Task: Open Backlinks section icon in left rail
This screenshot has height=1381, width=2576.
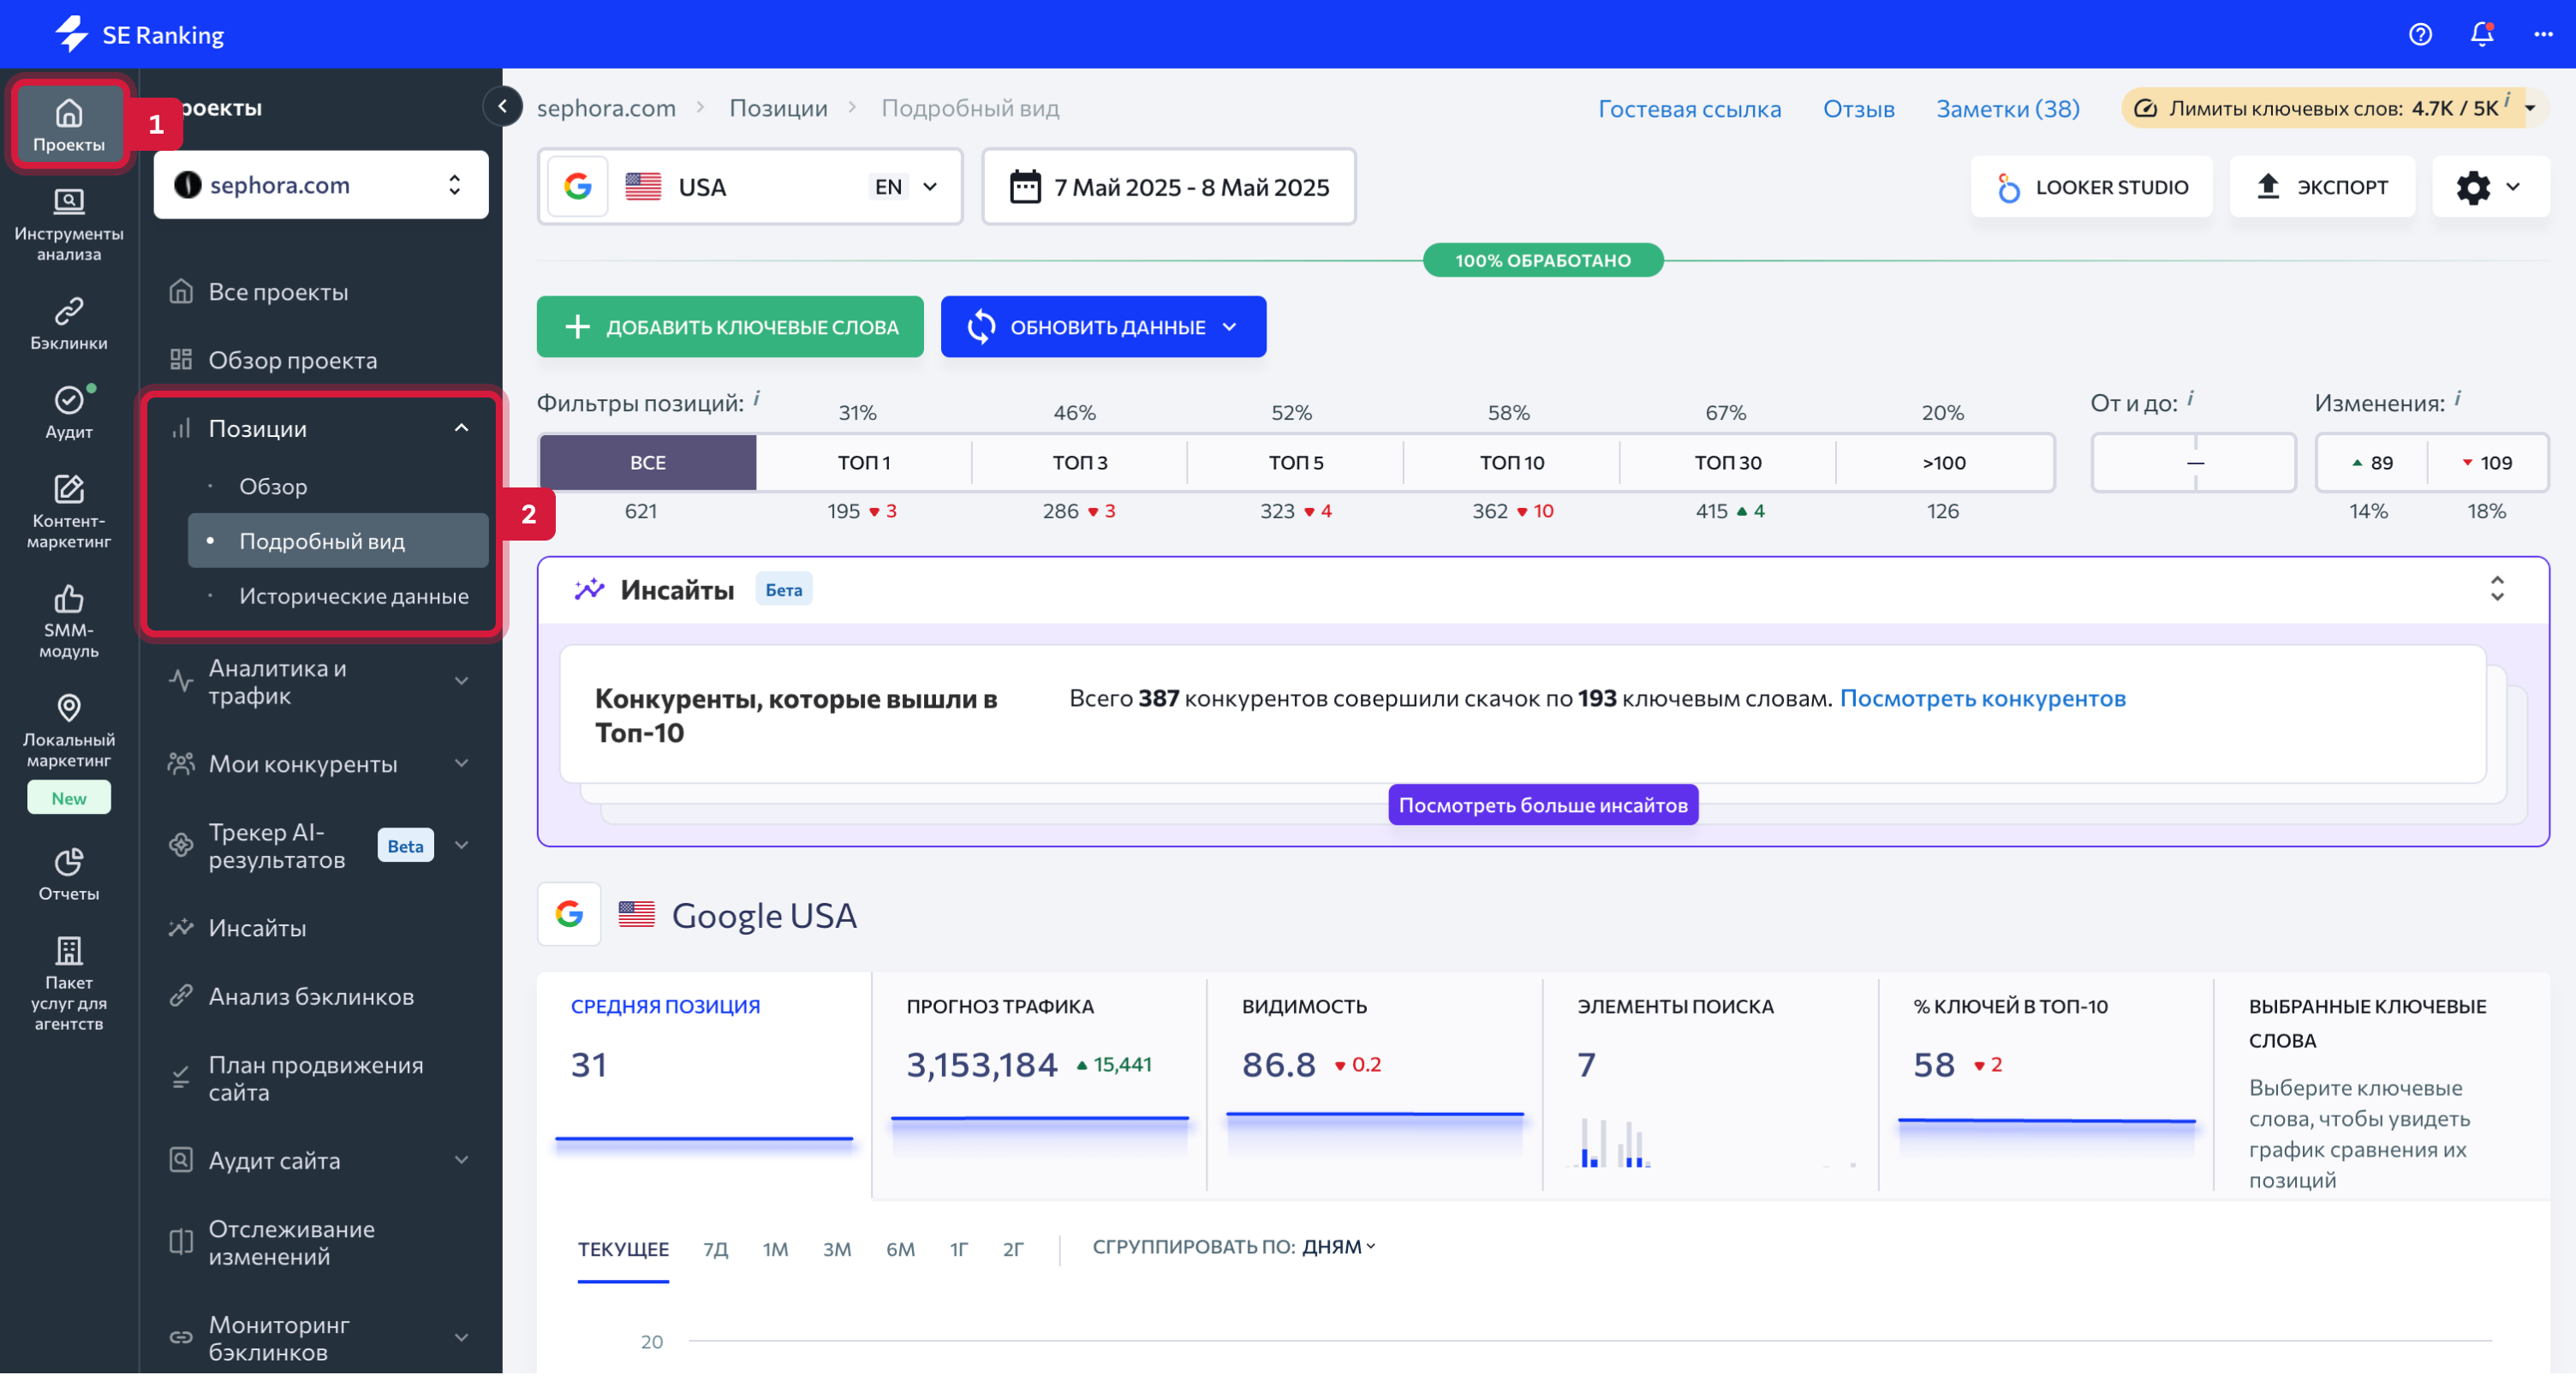Action: click(x=68, y=324)
